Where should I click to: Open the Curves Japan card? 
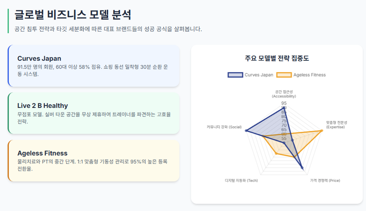pos(93,66)
